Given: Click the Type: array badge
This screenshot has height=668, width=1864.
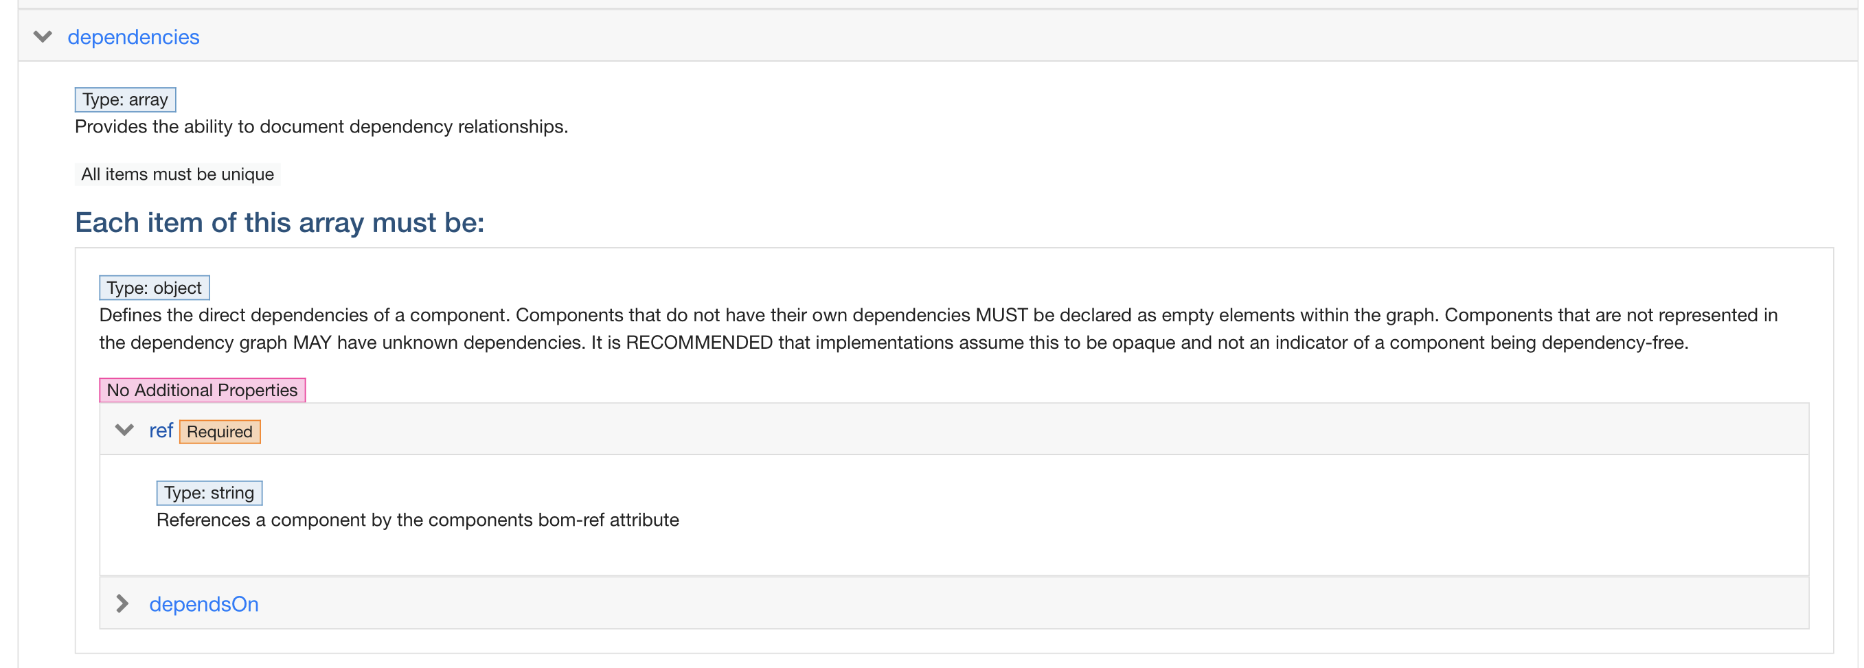Looking at the screenshot, I should (x=124, y=99).
